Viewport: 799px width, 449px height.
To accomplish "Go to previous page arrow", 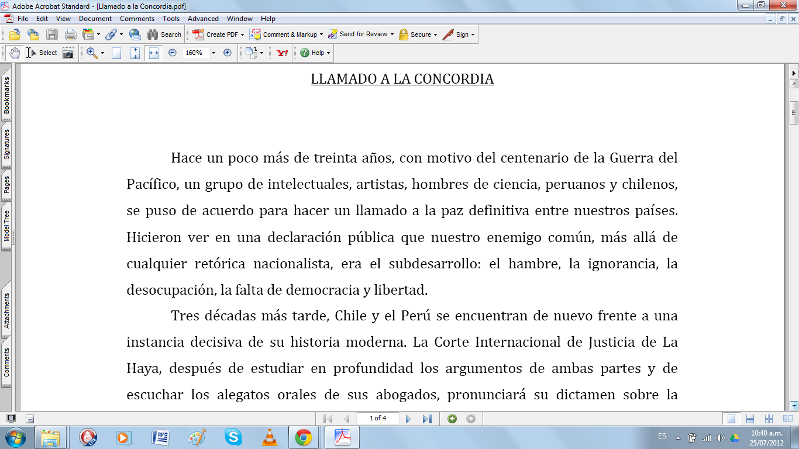I will pos(346,419).
